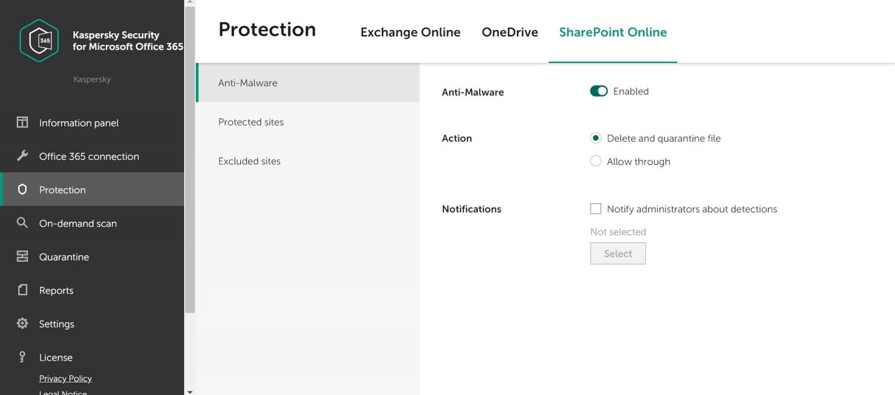Open the Reports page
The image size is (895, 395).
pyautogui.click(x=92, y=291)
